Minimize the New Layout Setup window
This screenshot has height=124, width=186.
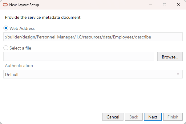coord(151,5)
